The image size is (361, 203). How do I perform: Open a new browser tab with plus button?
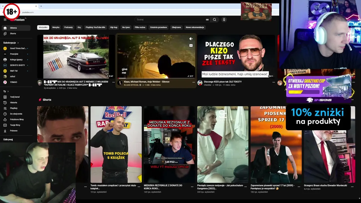(41, 6)
